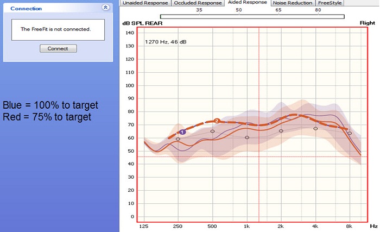Select the Aided Response tab
Image resolution: width=380 pixels, height=232 pixels.
click(x=247, y=3)
